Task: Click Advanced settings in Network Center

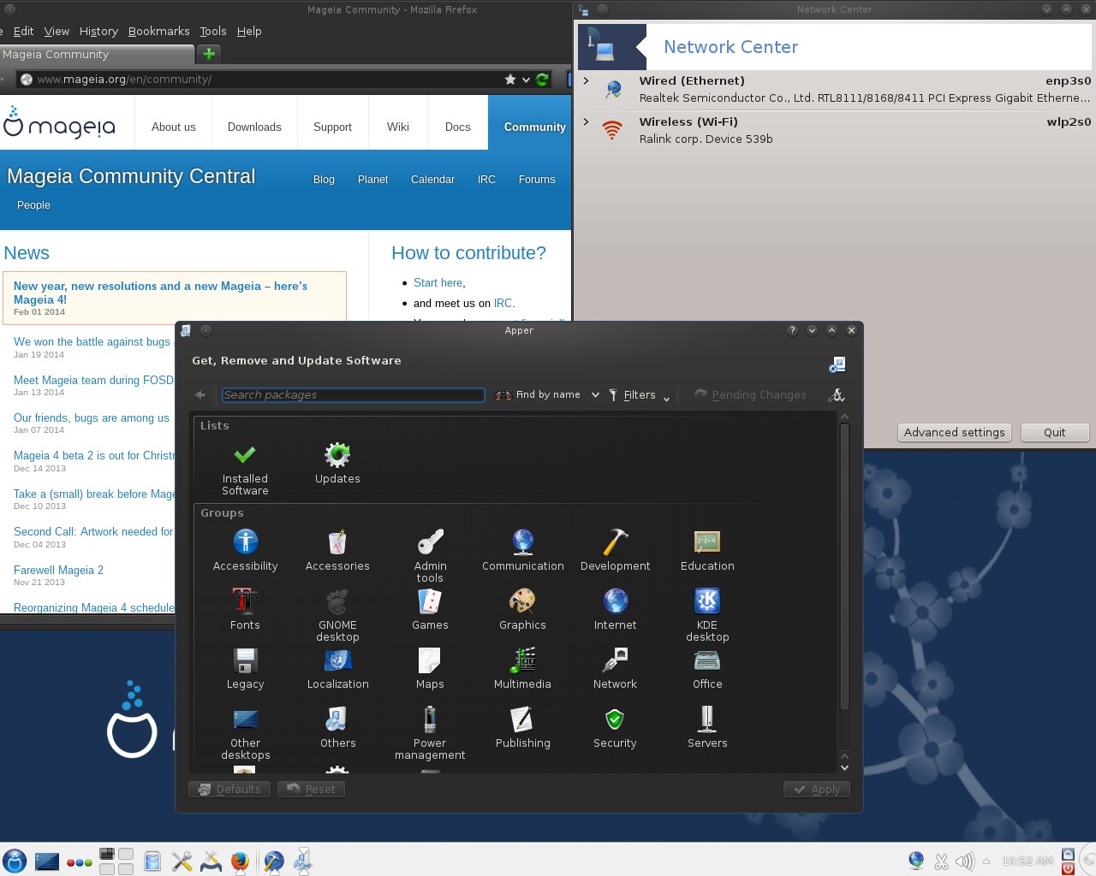Action: coord(955,432)
